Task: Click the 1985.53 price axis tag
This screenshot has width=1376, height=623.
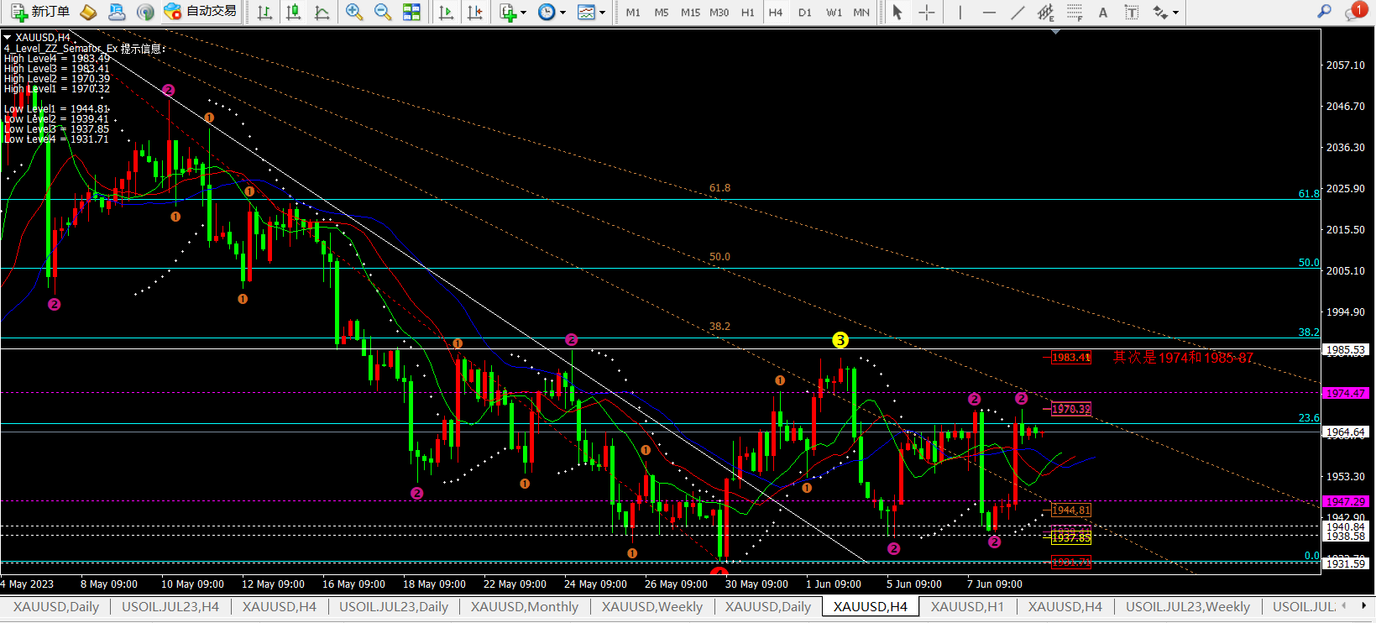Action: 1345,349
